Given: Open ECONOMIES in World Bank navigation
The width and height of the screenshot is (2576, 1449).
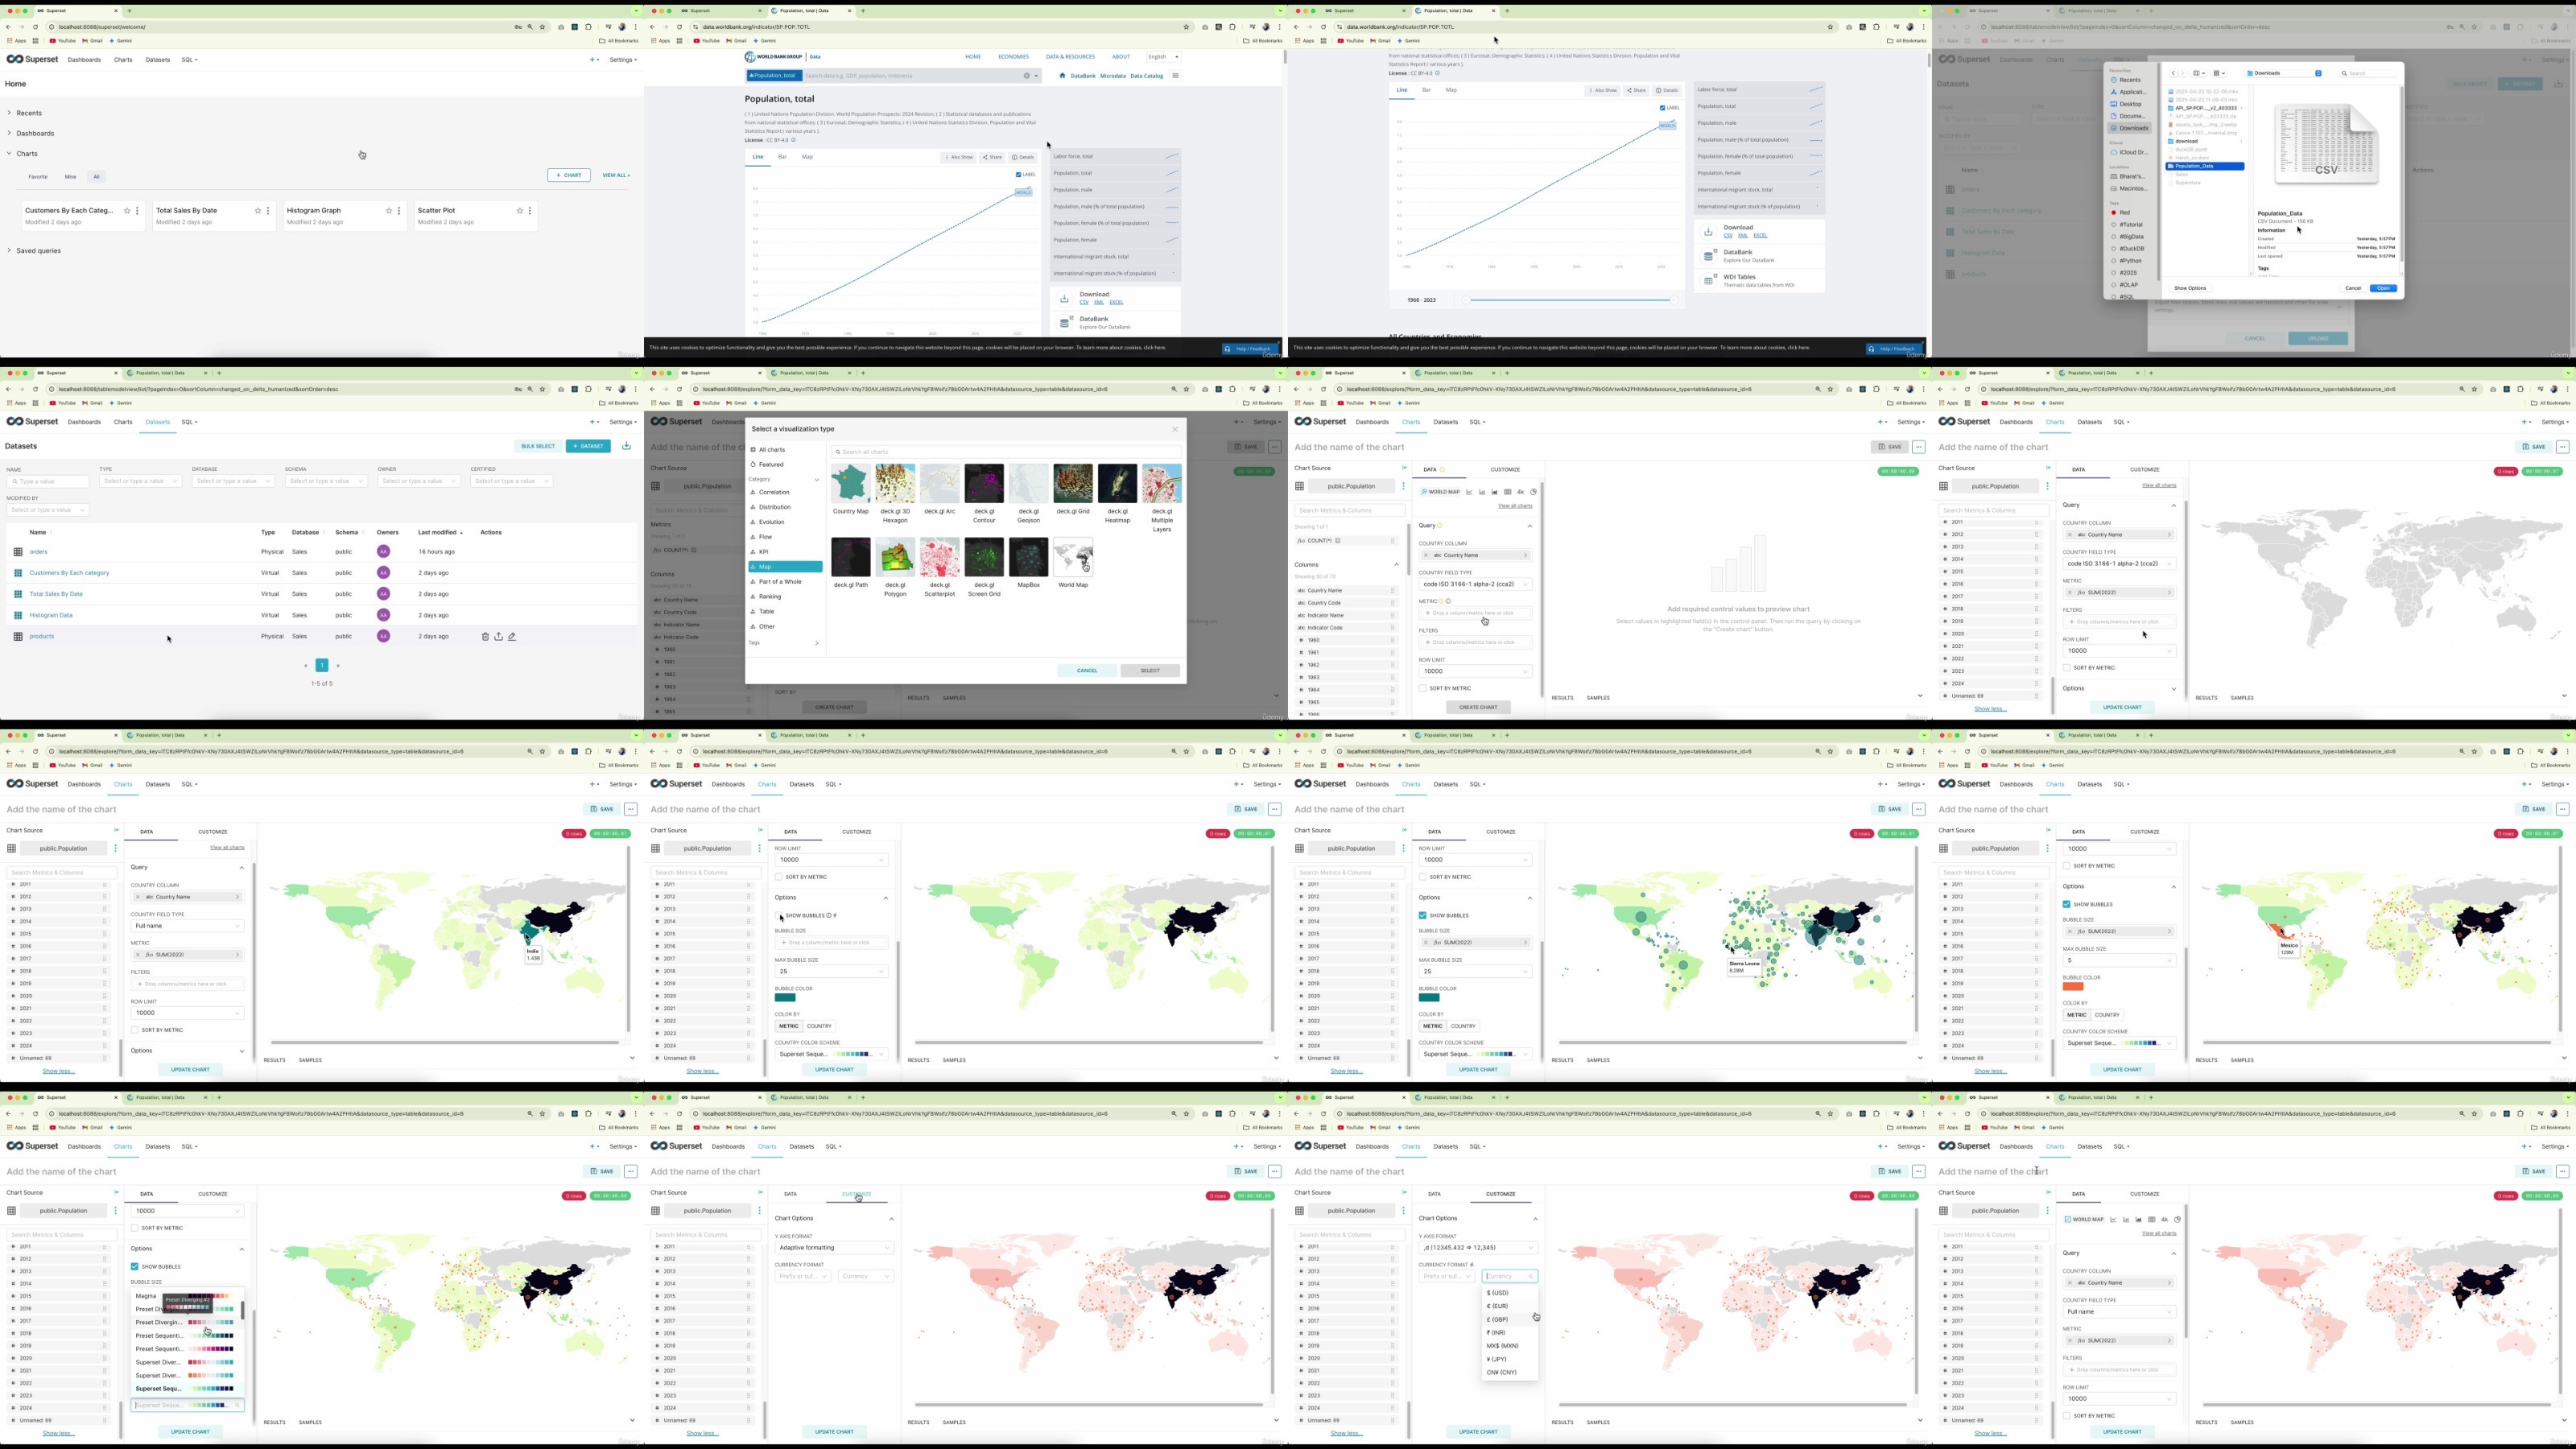Looking at the screenshot, I should [x=1013, y=57].
